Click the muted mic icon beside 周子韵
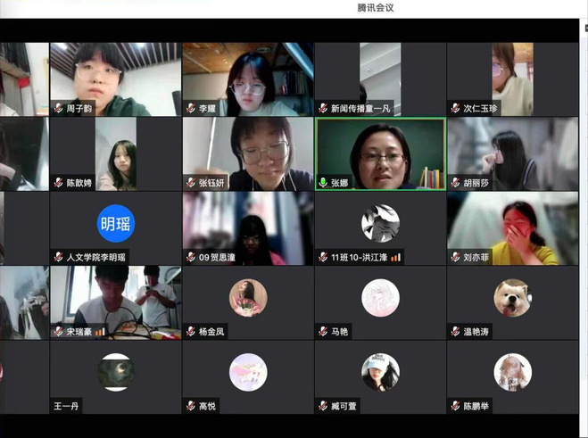The image size is (588, 438). 58,108
